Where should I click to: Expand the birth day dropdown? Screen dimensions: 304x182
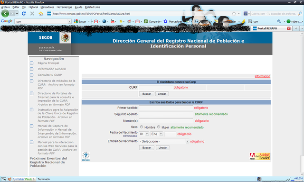coord(144,134)
